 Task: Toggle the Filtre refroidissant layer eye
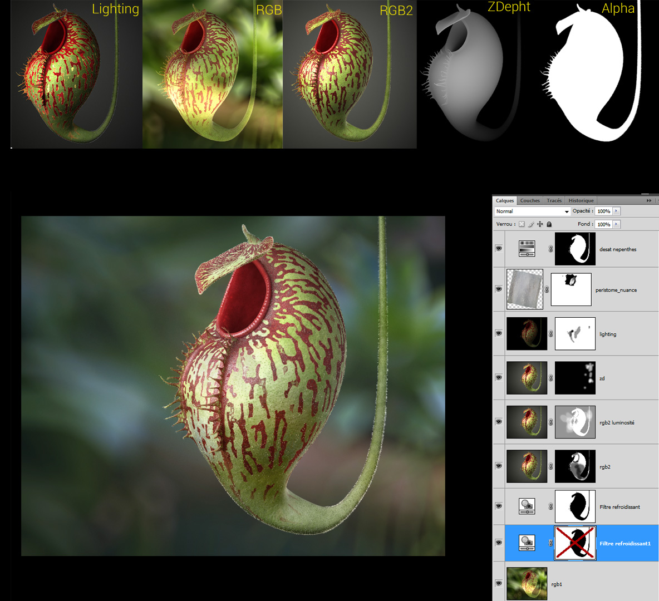click(499, 506)
